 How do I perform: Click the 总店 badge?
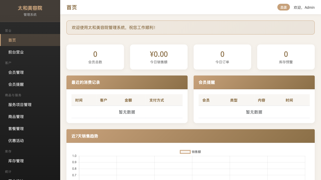click(x=283, y=7)
